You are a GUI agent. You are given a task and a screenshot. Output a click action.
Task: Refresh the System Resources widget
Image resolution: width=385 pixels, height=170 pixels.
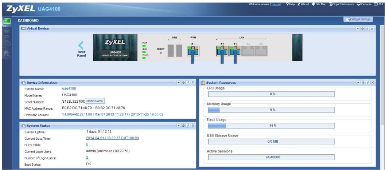tap(367, 83)
